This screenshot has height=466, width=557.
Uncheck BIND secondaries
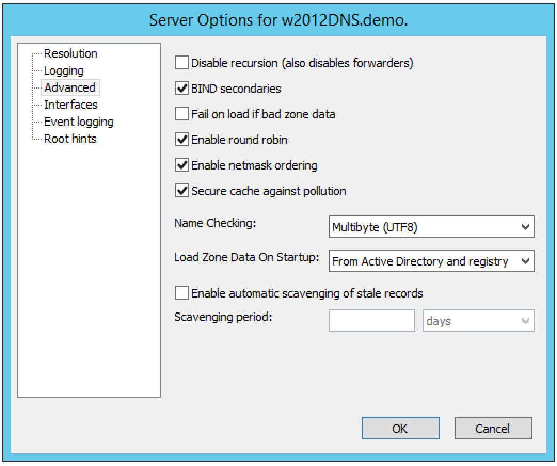coord(182,89)
